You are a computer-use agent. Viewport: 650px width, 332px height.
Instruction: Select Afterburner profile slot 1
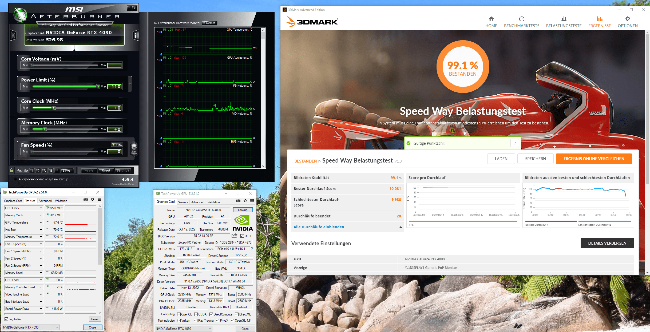32,171
